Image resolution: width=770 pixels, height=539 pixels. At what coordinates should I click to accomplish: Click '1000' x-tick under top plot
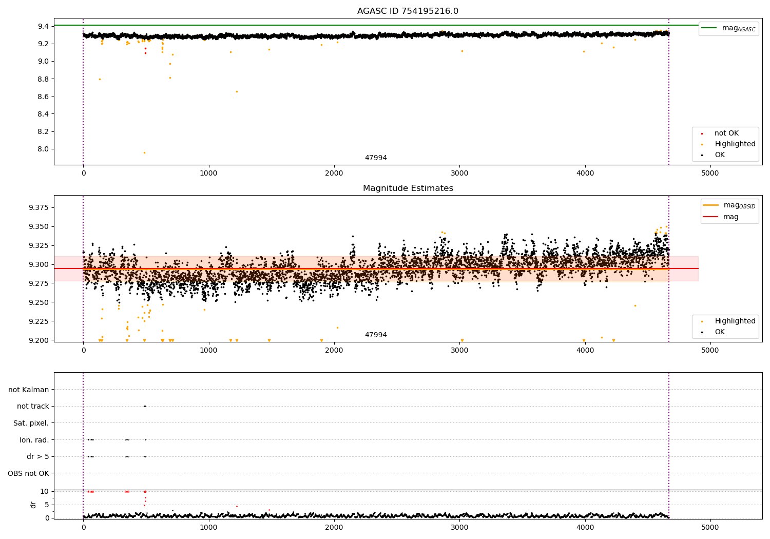(x=208, y=174)
